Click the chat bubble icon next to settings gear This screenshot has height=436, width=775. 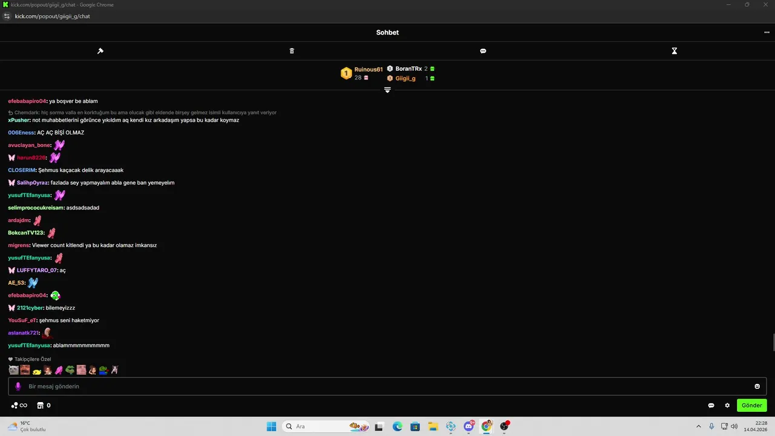(x=711, y=405)
